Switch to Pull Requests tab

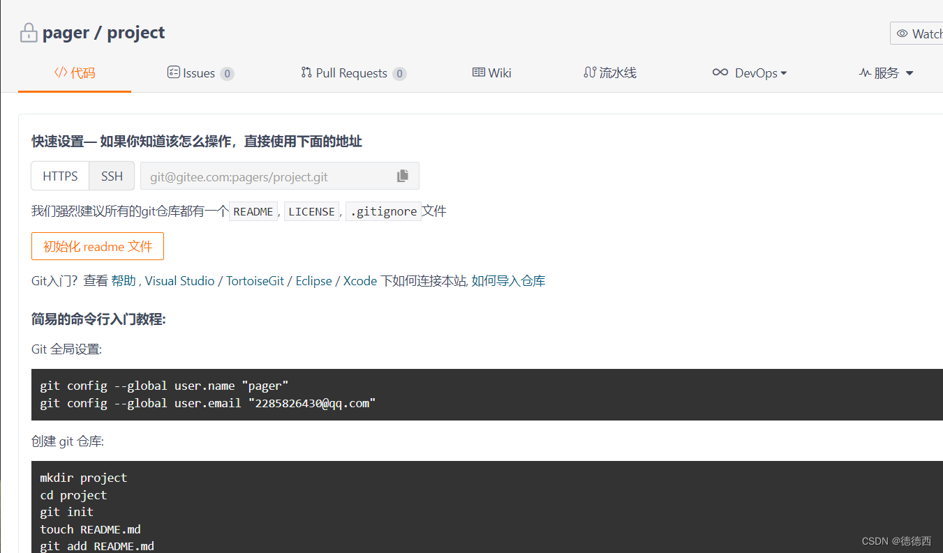(x=353, y=73)
